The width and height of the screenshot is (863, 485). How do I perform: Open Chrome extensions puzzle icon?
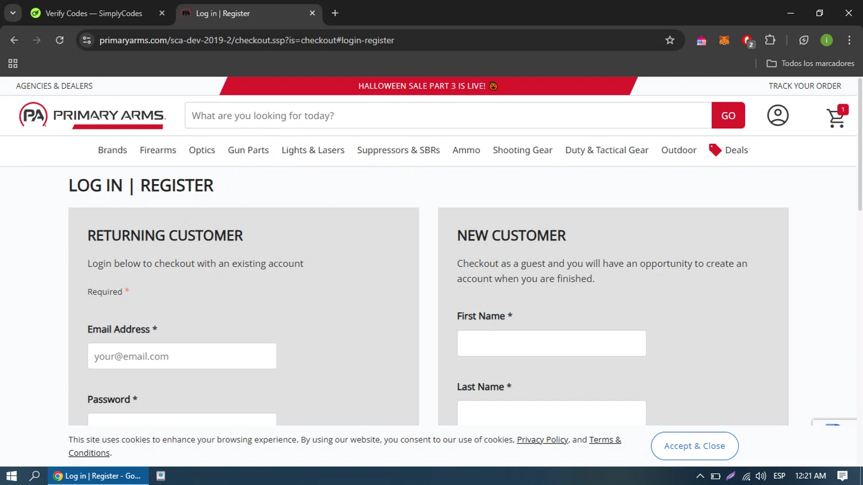click(x=770, y=40)
